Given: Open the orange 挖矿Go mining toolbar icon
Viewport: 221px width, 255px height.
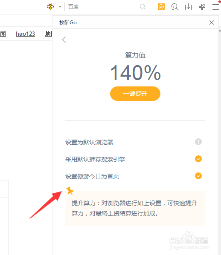Looking at the screenshot, I should [161, 7].
